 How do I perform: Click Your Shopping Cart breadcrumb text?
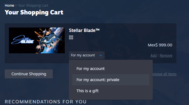33,6
